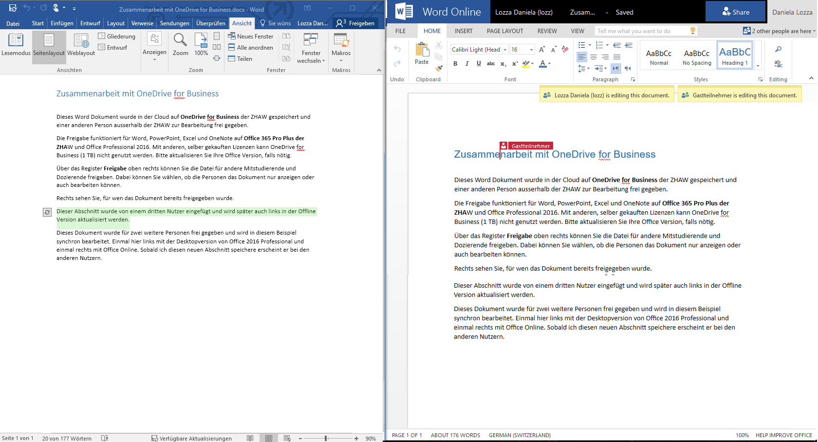Open the REVIEW tab in Word Online
Image resolution: width=818 pixels, height=442 pixels.
click(547, 31)
